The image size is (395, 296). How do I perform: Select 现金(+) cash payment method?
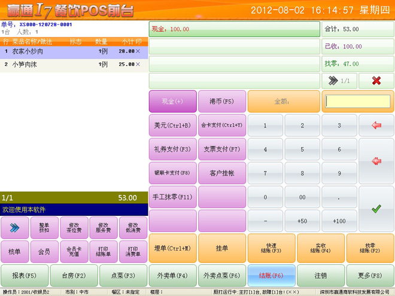[x=172, y=101]
